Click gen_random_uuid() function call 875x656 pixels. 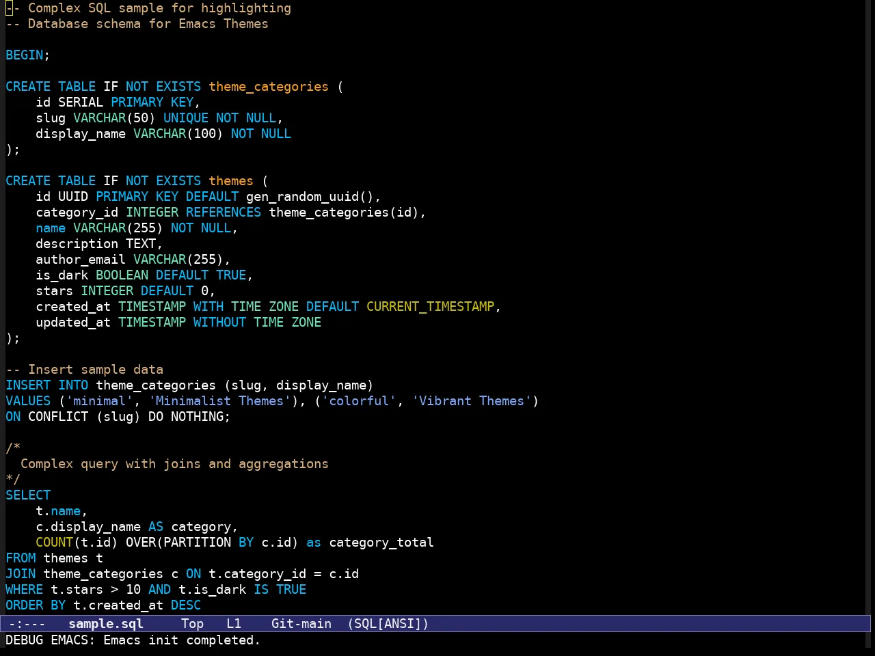click(310, 197)
